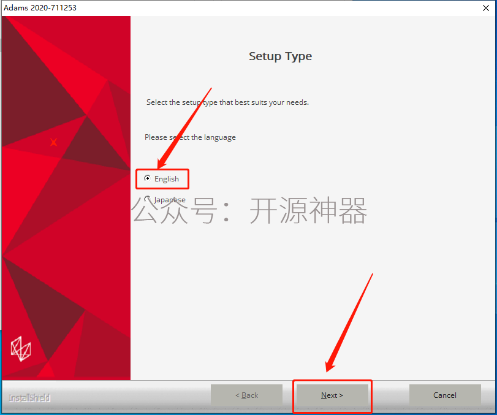497x415 pixels.
Task: Select the Japanese language radio button
Action: [x=148, y=199]
